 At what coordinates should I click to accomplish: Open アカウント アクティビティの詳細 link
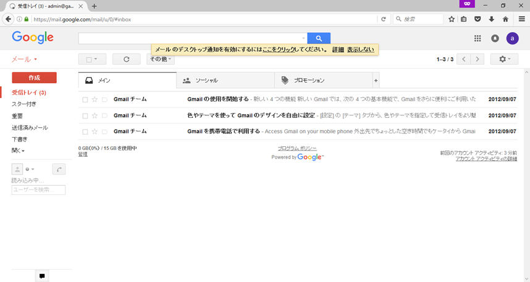click(x=486, y=159)
